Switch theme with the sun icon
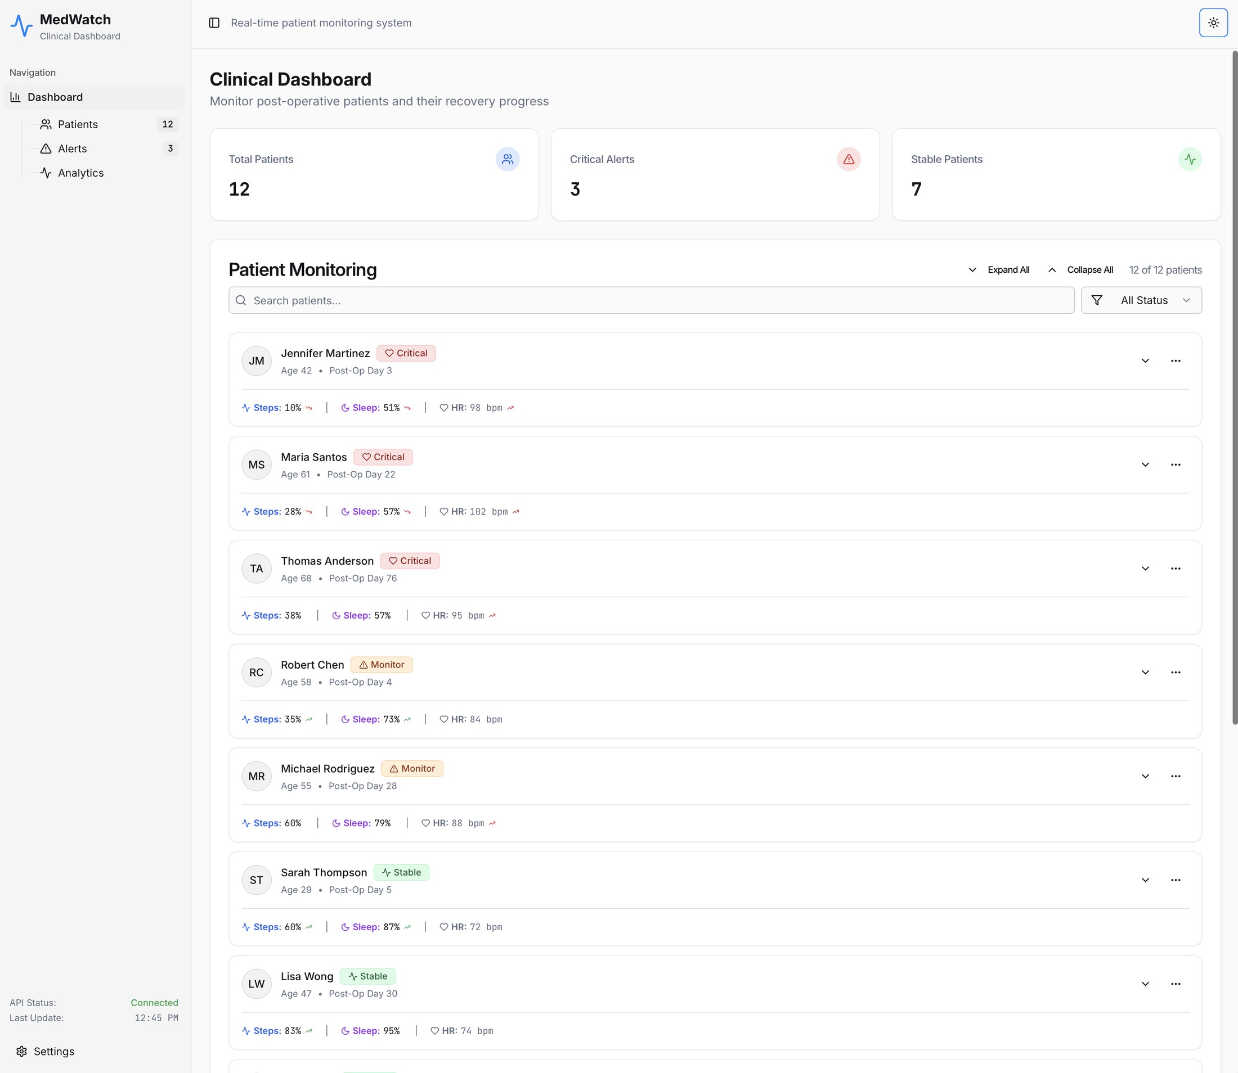 1213,22
